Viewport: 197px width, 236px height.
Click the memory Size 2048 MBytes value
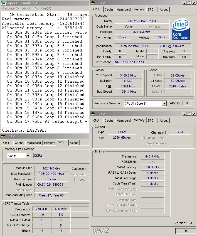[122, 137]
